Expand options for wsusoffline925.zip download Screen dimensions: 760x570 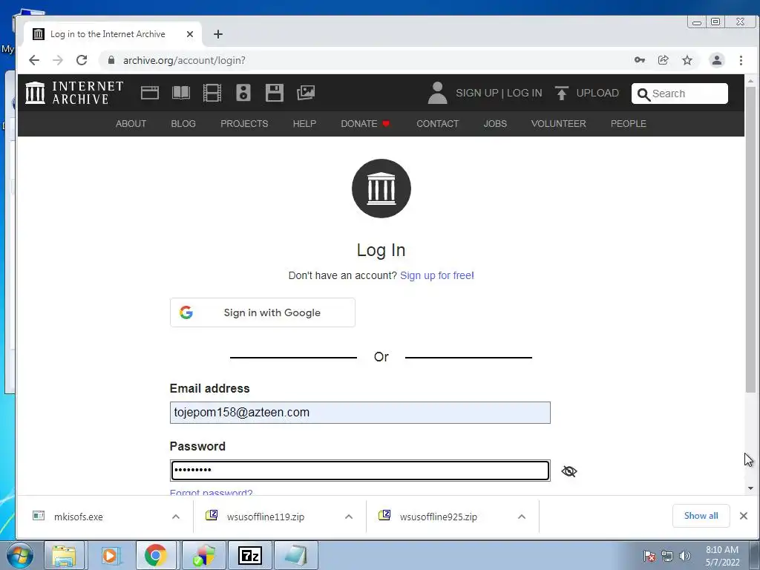pos(522,517)
